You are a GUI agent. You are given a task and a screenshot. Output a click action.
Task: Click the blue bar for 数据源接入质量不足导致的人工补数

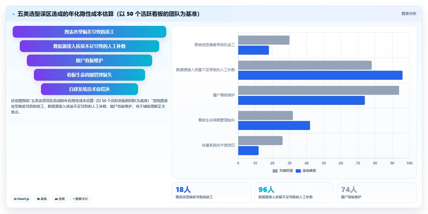click(x=320, y=75)
